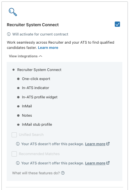
Task: Click help question mark after 'What will these features do?'
Action: click(x=63, y=173)
